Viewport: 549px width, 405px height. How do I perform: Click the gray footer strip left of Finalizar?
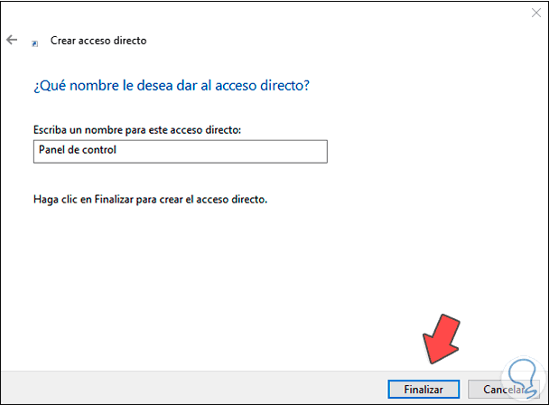tap(181, 389)
